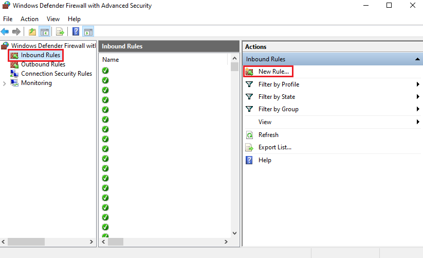Screen dimensions: 423x258
Task: Click Filter by State action
Action: point(277,97)
